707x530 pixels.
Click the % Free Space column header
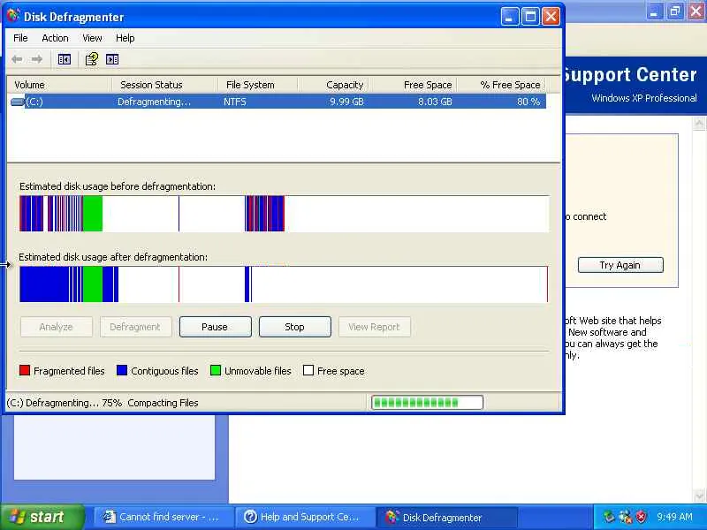click(x=501, y=85)
